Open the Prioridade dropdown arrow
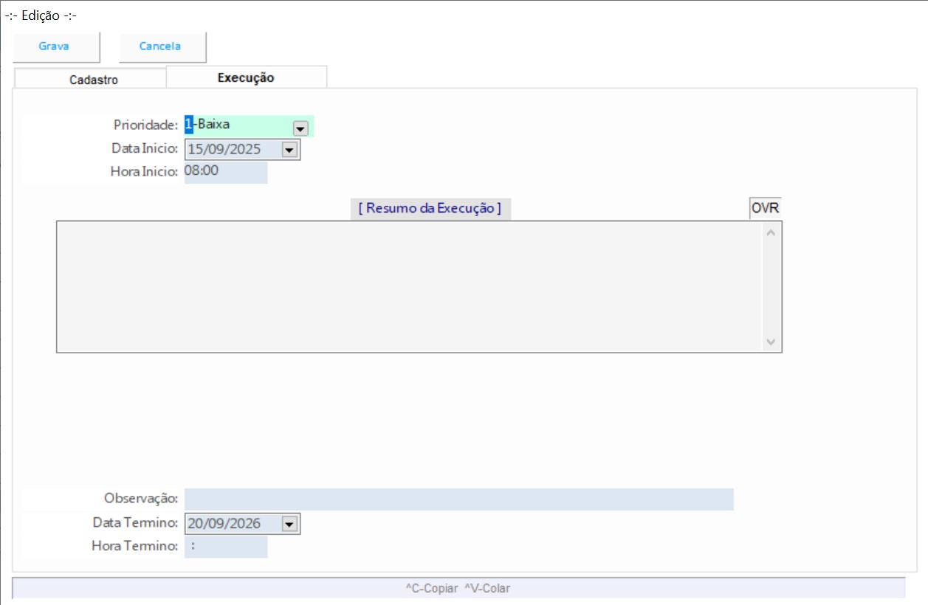This screenshot has height=605, width=928. click(300, 128)
